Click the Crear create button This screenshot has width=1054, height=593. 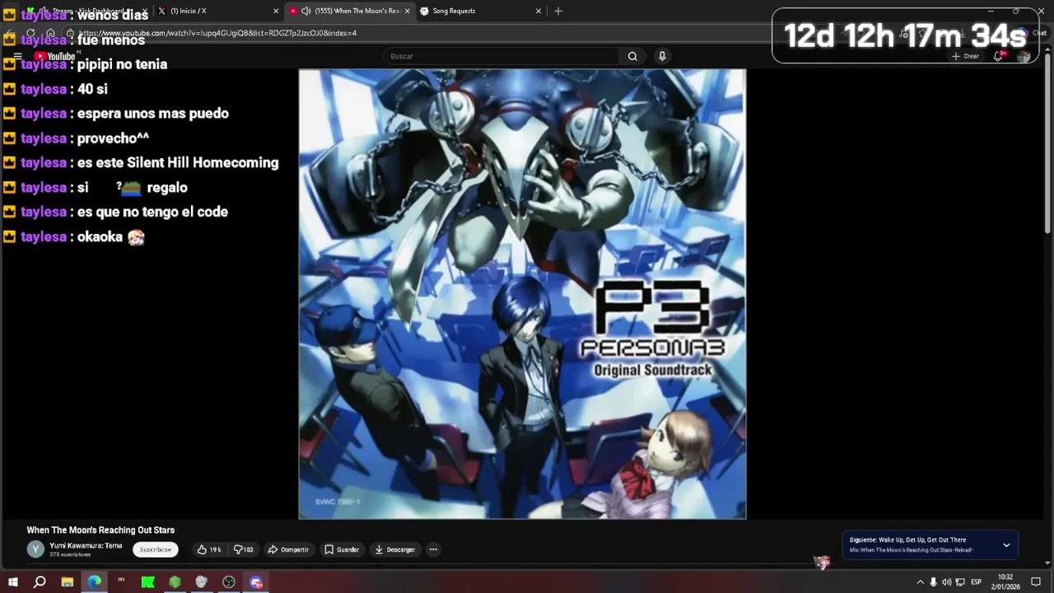965,56
